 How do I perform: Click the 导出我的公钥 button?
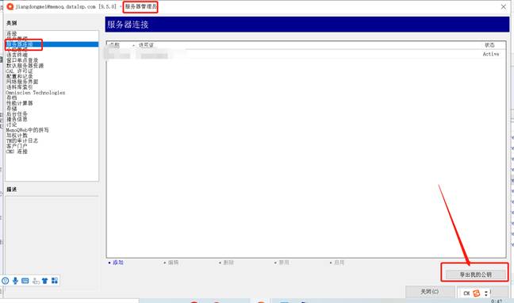point(475,274)
